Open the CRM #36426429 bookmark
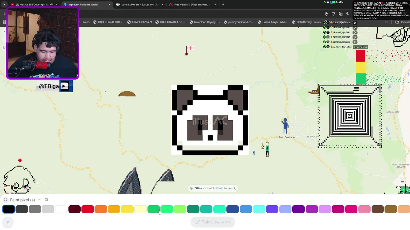 click(x=139, y=22)
